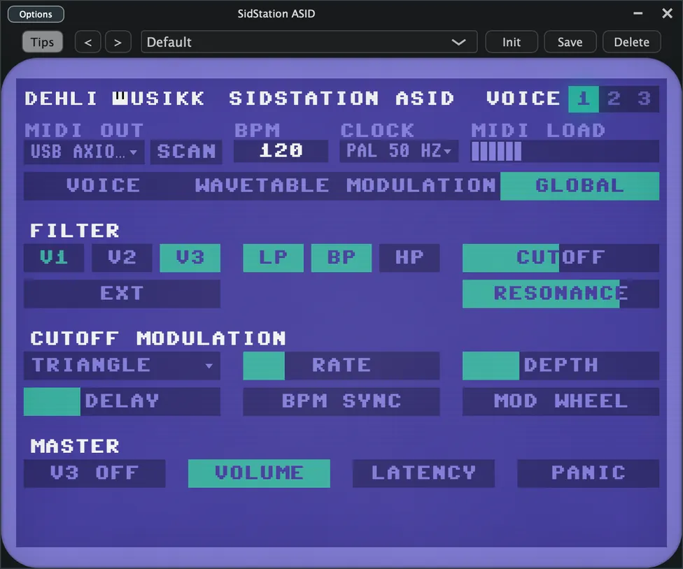The image size is (683, 569).
Task: Toggle the HP filter mode
Action: 409,257
